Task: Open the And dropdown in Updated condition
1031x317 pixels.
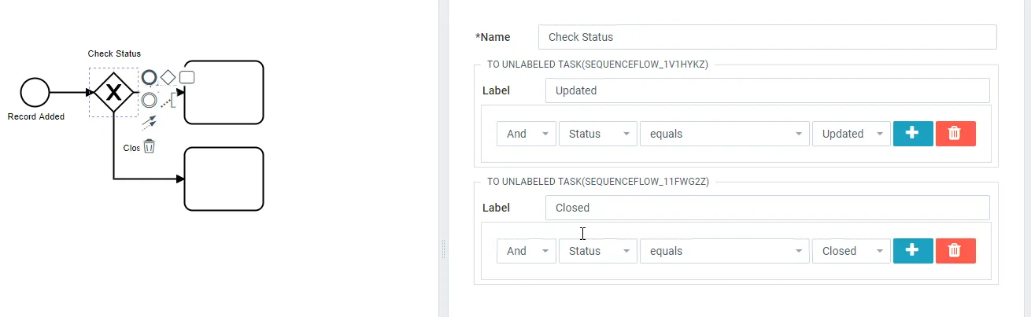Action: tap(526, 134)
